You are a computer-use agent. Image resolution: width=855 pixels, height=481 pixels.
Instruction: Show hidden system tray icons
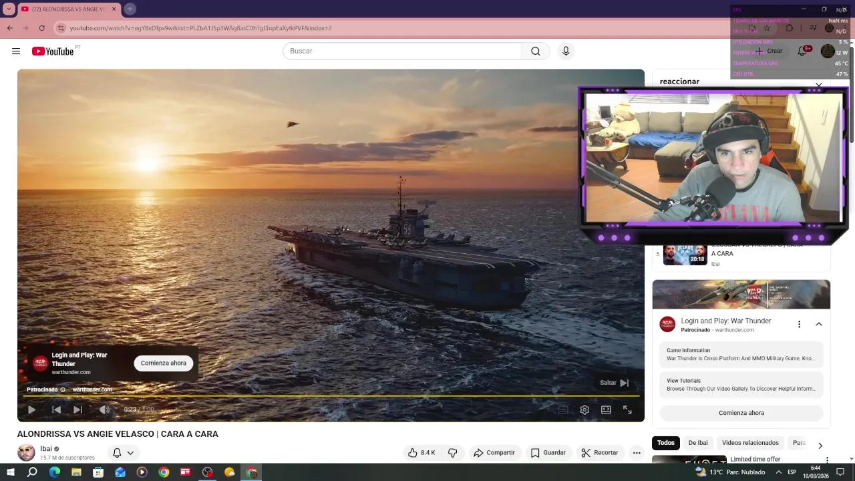[779, 472]
